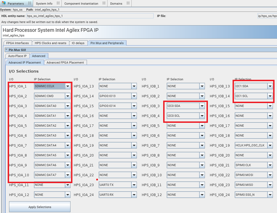
Task: Switch to the Auto-Place IP tab
Action: click(17, 56)
